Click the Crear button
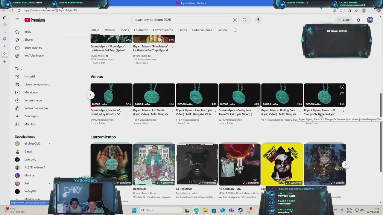 pyautogui.click(x=344, y=20)
